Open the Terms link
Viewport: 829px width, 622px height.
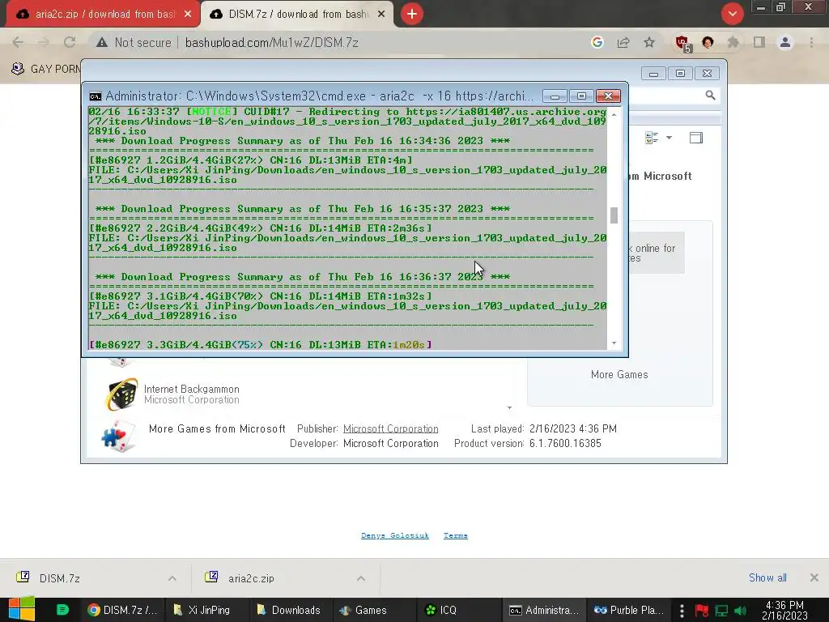tap(455, 536)
